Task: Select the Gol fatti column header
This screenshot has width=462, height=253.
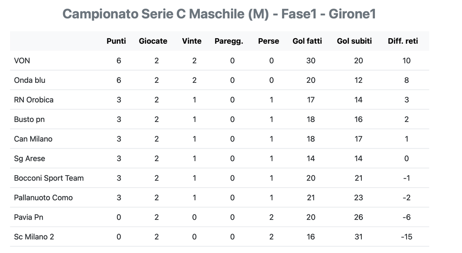Action: (307, 41)
